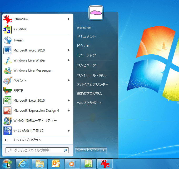Open ヘルプとサポート
Viewport: 179px width, 169px height.
click(89, 103)
